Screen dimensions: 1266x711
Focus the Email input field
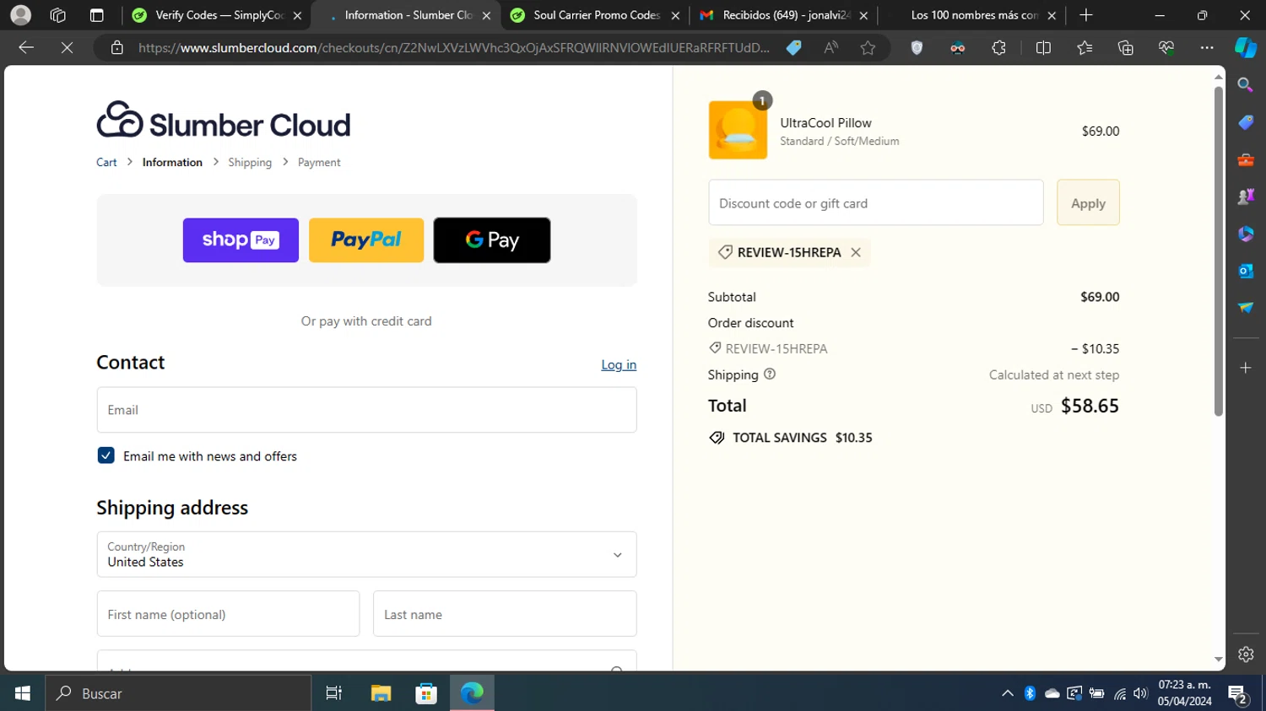point(366,410)
